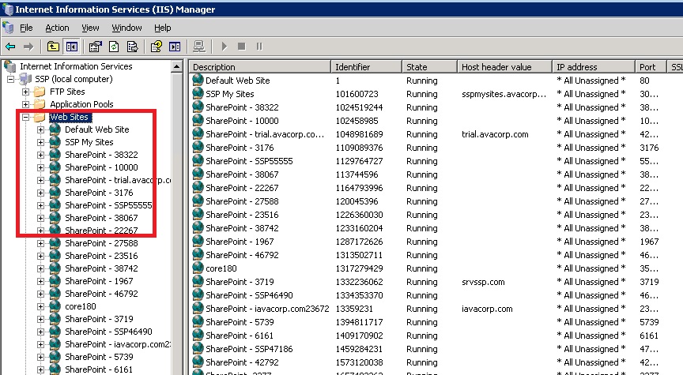
Task: Click the action pane toggle icon
Action: 175,46
